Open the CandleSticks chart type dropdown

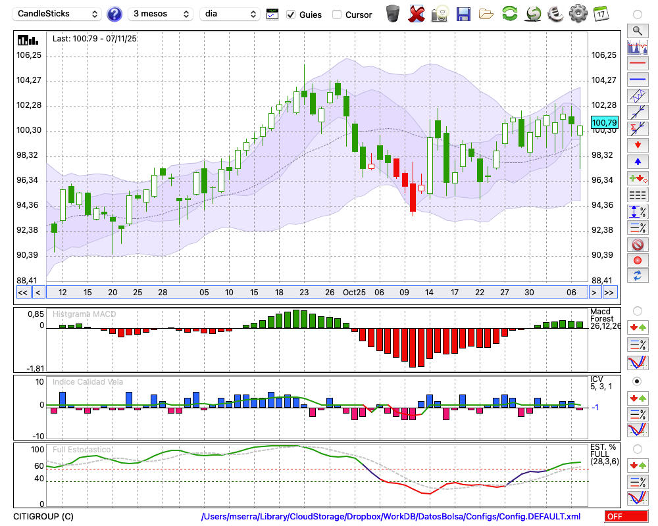click(57, 14)
